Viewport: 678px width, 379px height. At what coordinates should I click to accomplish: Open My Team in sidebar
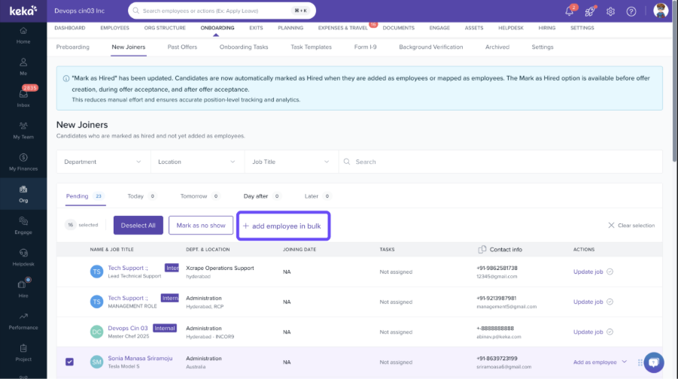pyautogui.click(x=23, y=131)
